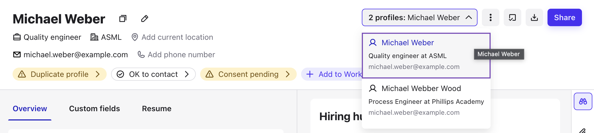Viewport: 594px width, 133px height.
Task: Click Add phone number field
Action: click(181, 55)
